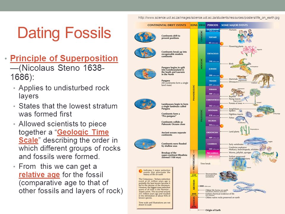The width and height of the screenshot is (285, 214).
Task: Select the dragonfly flying insect illustration
Action: pyautogui.click(x=246, y=99)
